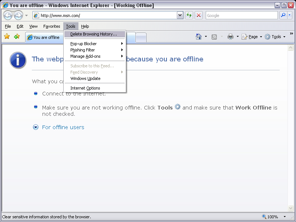
Task: Open the View menu
Action: [x=33, y=26]
